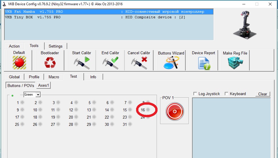Tick the Keyboard checkbox

(x=227, y=94)
